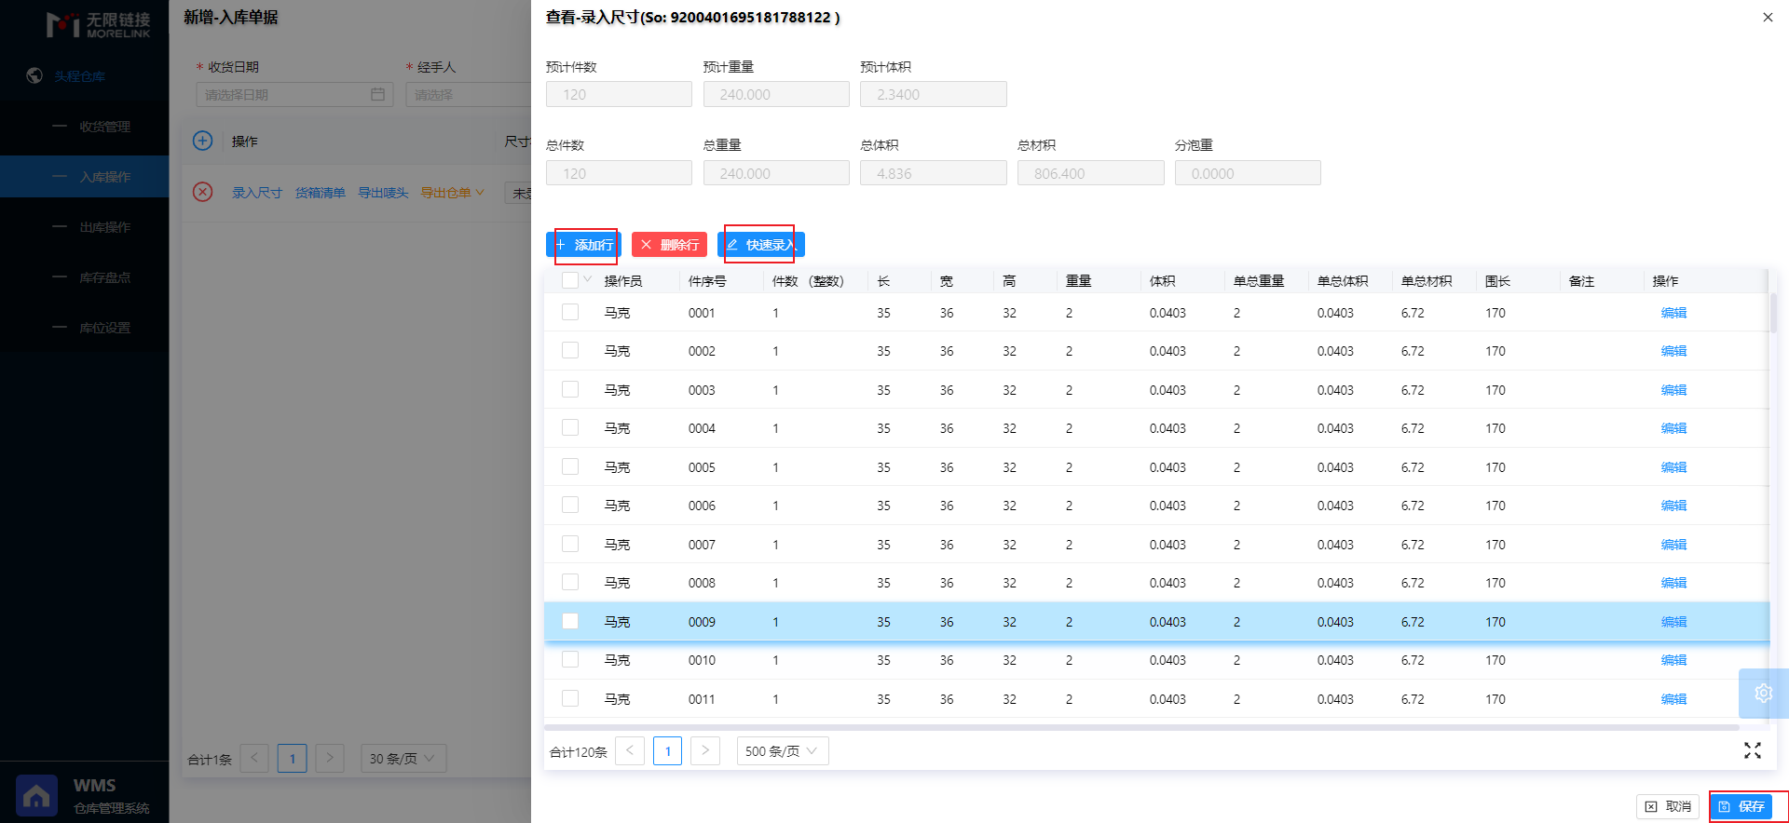Screen dimensions: 1789x823
Task: Check the checkbox for row 0001
Action: coord(570,312)
